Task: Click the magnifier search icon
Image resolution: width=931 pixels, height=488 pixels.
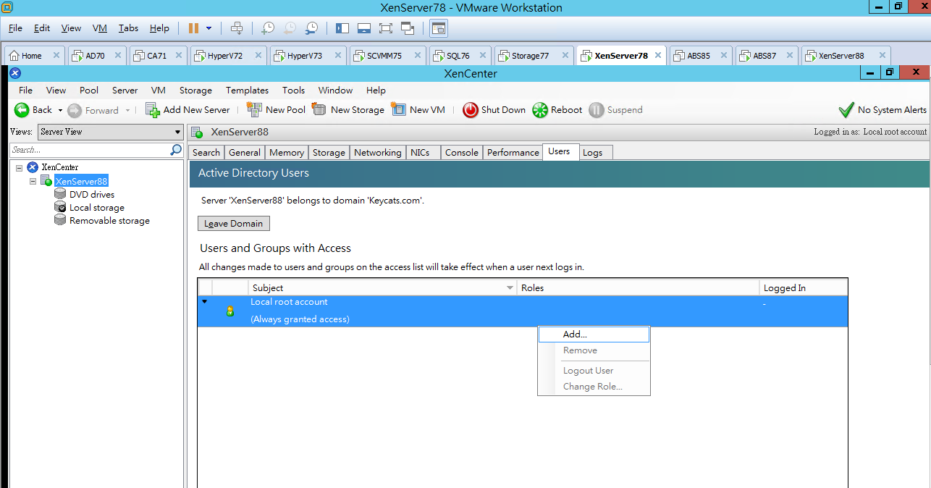Action: (176, 150)
